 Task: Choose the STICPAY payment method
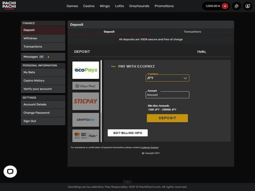point(86,101)
